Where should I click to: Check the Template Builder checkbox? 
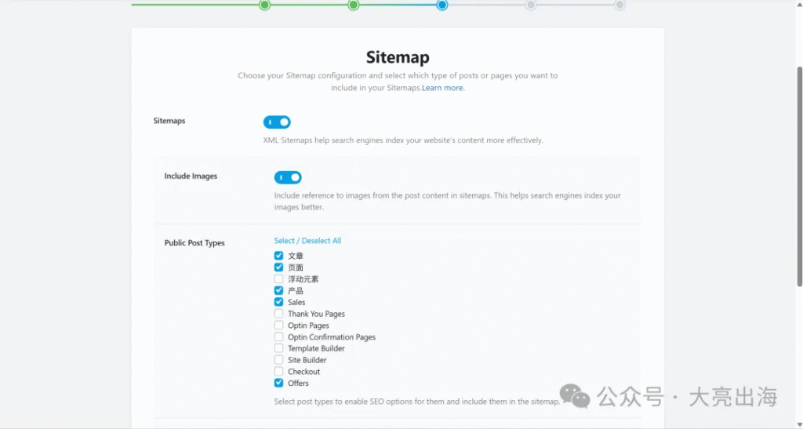point(278,348)
